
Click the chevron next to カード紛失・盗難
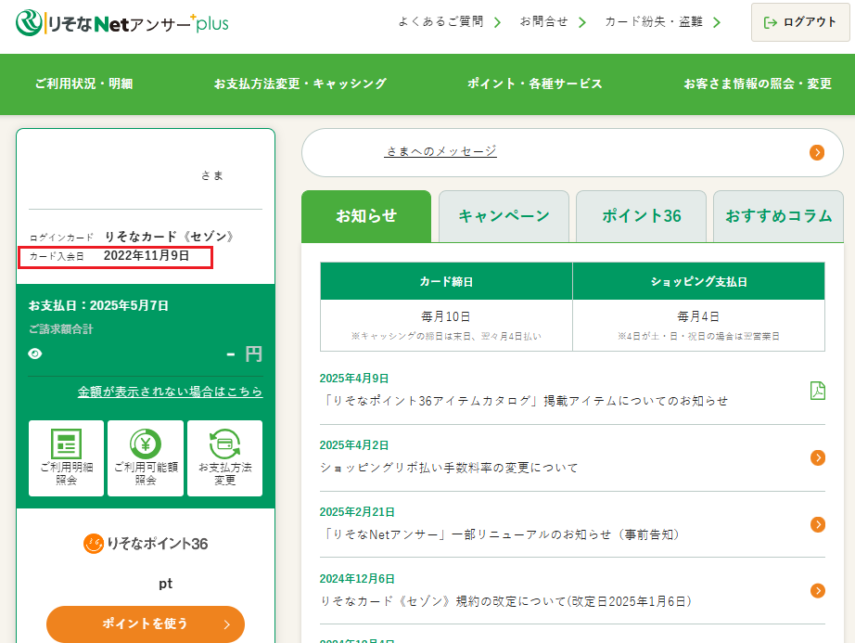pyautogui.click(x=717, y=22)
